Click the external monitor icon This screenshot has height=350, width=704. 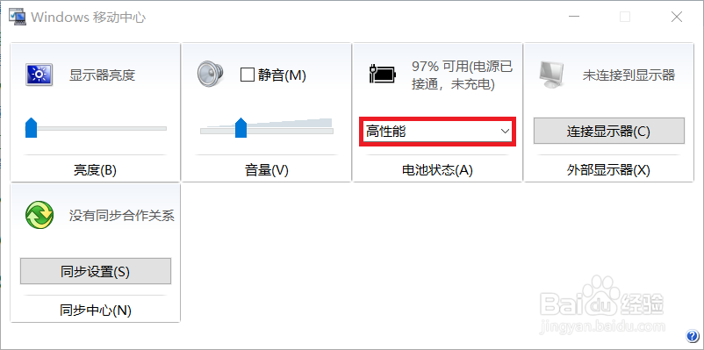click(x=551, y=75)
